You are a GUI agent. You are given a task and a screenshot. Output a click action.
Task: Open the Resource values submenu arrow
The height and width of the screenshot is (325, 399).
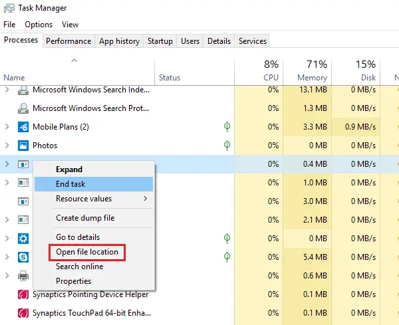145,199
